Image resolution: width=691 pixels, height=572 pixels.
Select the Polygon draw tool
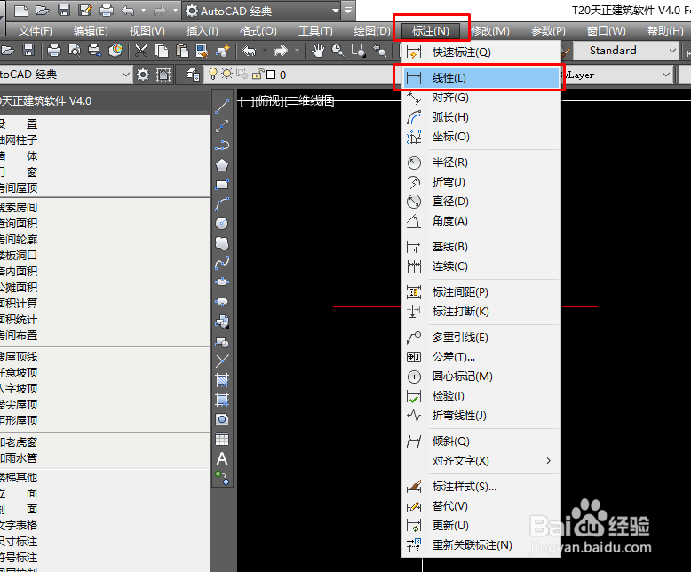(x=222, y=165)
